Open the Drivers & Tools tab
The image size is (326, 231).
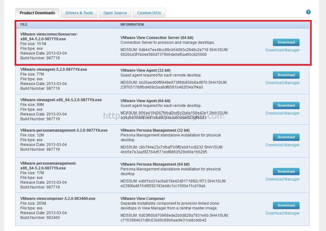(x=79, y=13)
